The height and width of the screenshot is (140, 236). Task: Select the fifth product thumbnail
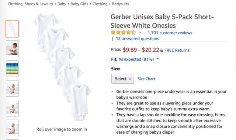12,108
